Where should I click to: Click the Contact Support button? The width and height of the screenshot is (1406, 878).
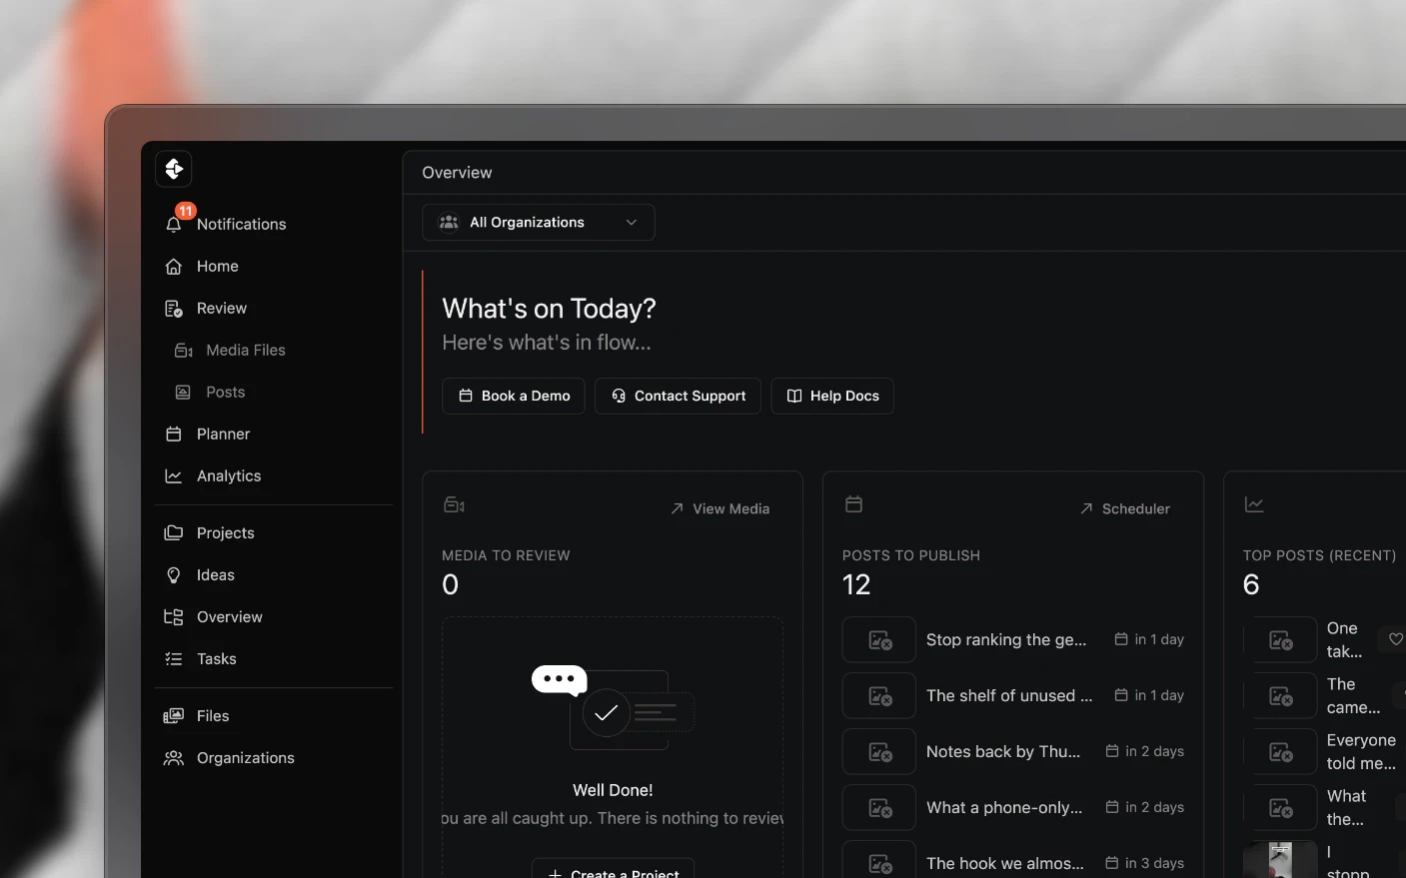(x=678, y=397)
